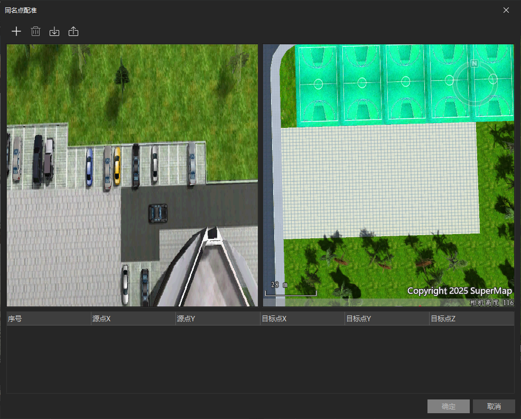Pick the black car on the asphalt road
The height and width of the screenshot is (419, 521).
[x=158, y=212]
